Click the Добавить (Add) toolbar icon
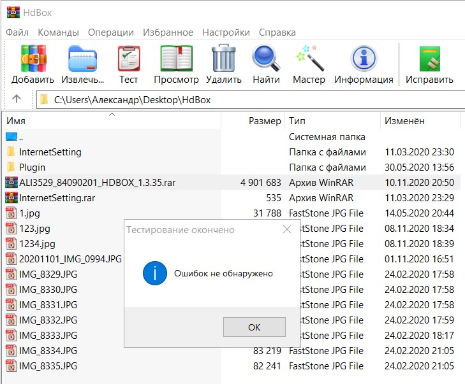The height and width of the screenshot is (384, 465). [x=33, y=59]
